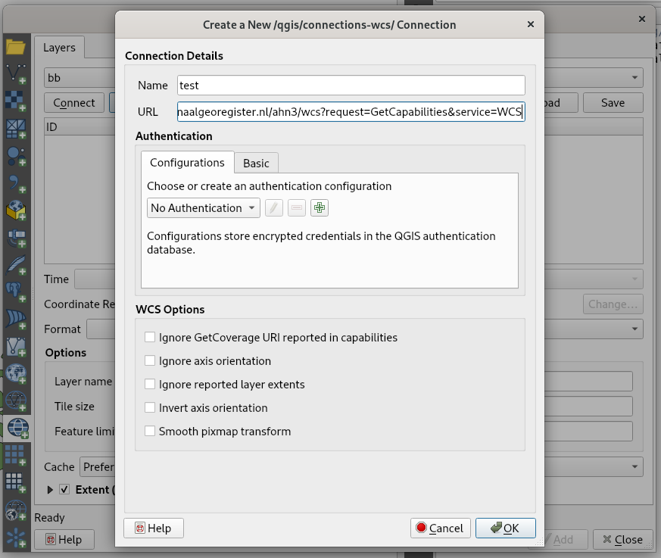Image resolution: width=661 pixels, height=558 pixels.
Task: Select the SpatiaLite feather icon
Action: click(x=16, y=265)
